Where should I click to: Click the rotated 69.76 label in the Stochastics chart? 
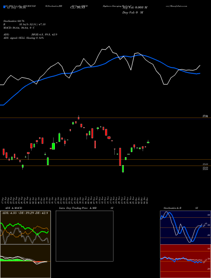(x=205, y=225)
